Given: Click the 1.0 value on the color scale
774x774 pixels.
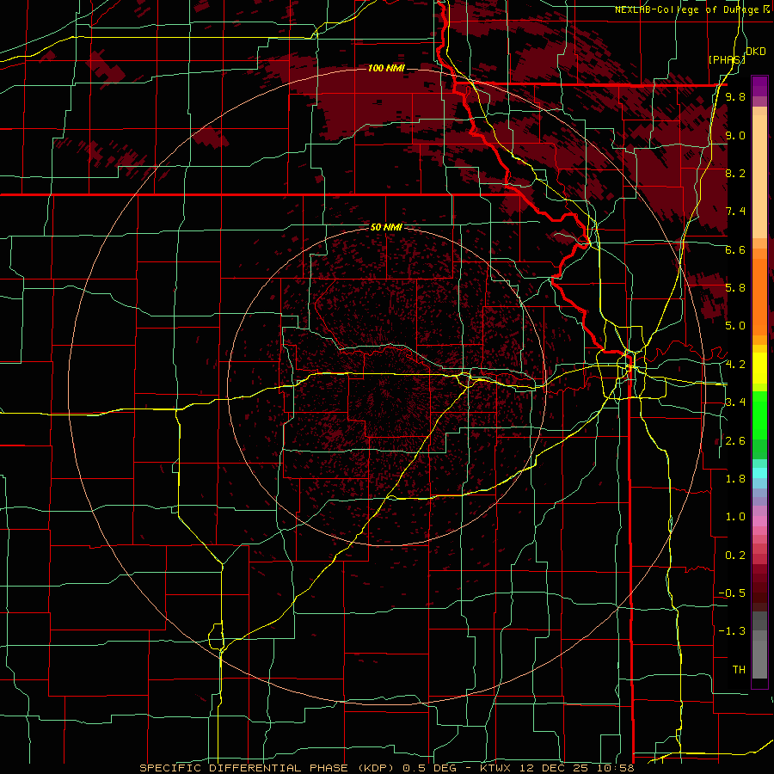Looking at the screenshot, I should coord(735,517).
